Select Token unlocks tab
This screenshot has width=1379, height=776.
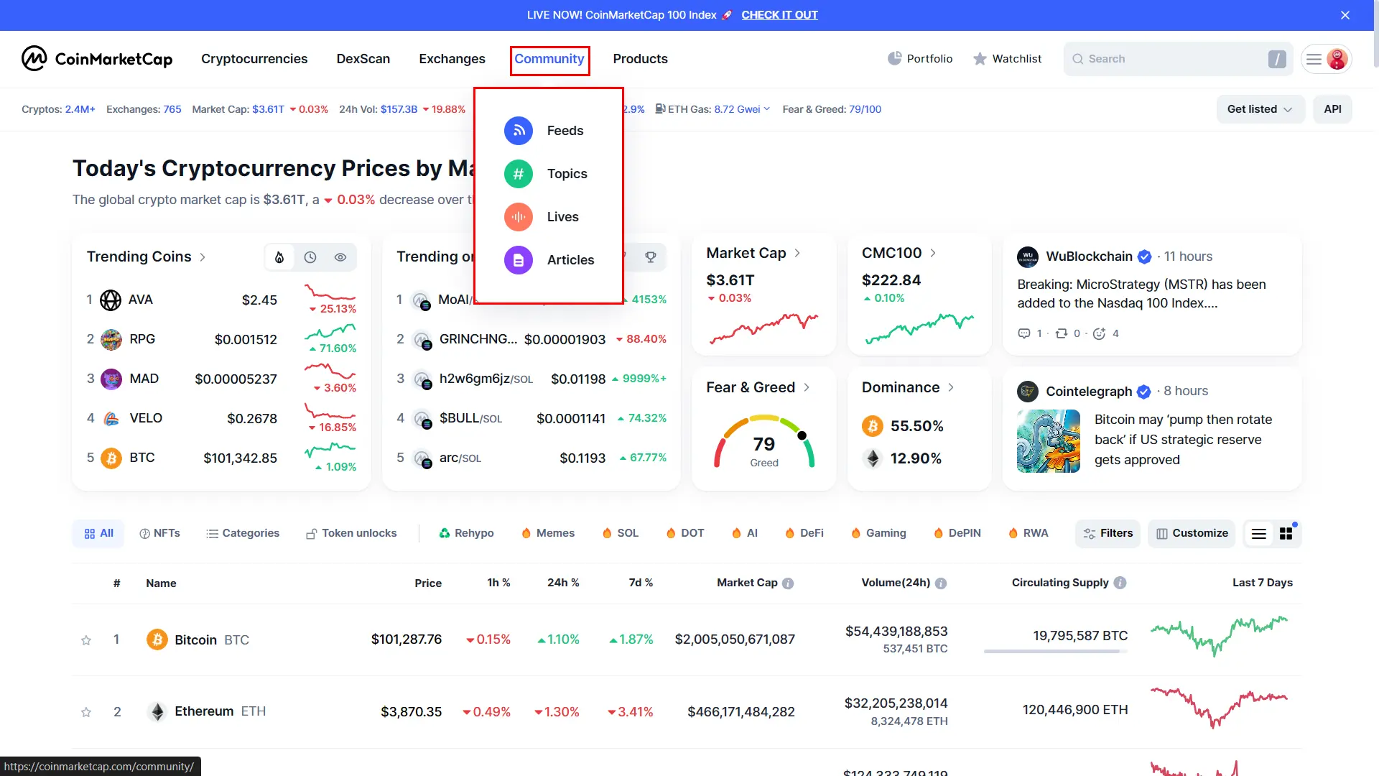click(351, 534)
